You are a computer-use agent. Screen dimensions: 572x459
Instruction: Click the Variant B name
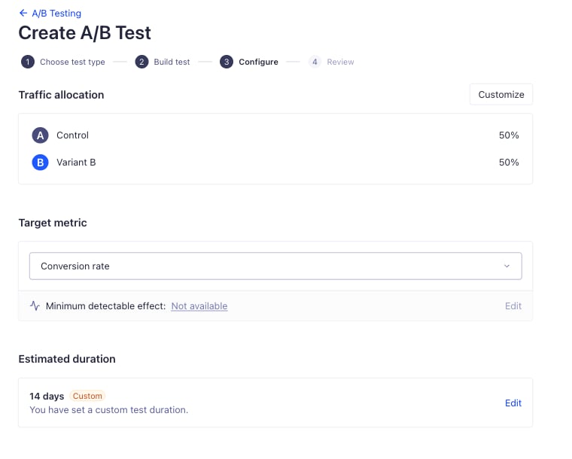(x=76, y=163)
